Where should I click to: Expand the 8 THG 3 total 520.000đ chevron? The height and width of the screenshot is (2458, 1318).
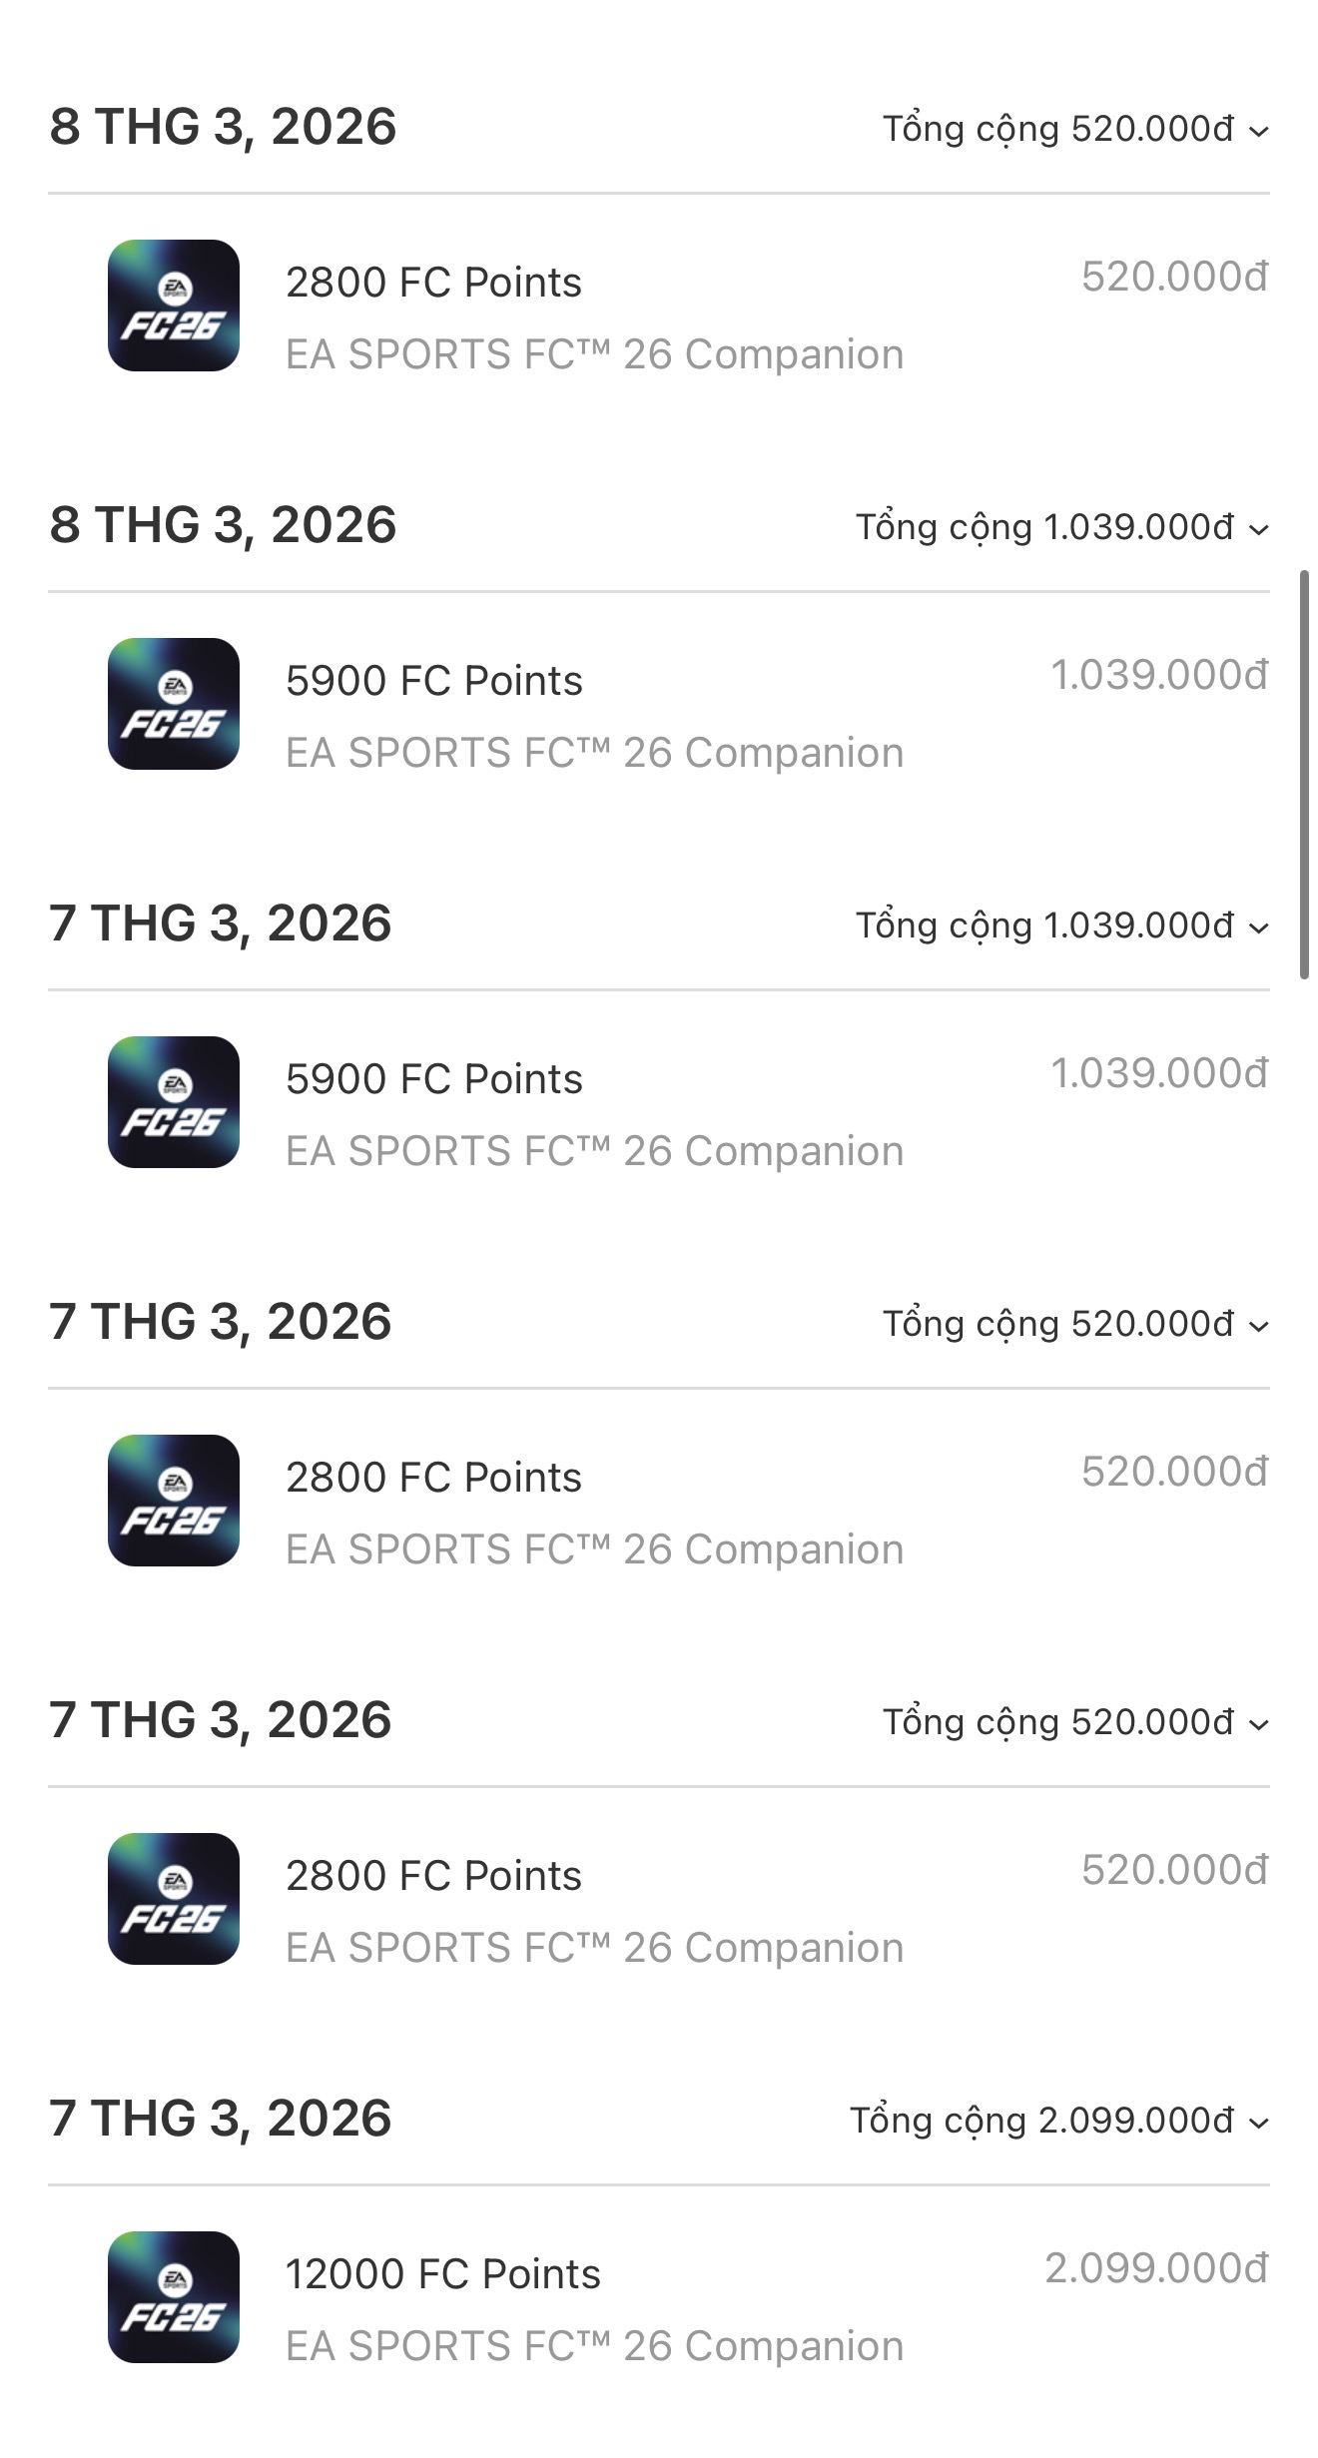tap(1259, 131)
